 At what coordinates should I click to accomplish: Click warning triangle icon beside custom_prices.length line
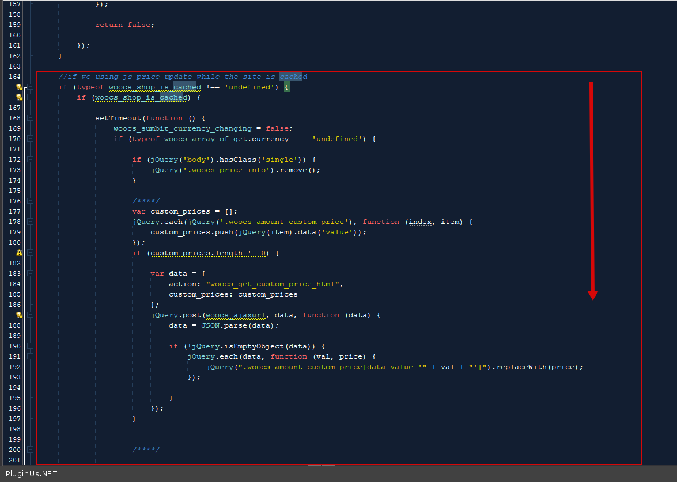(x=19, y=253)
